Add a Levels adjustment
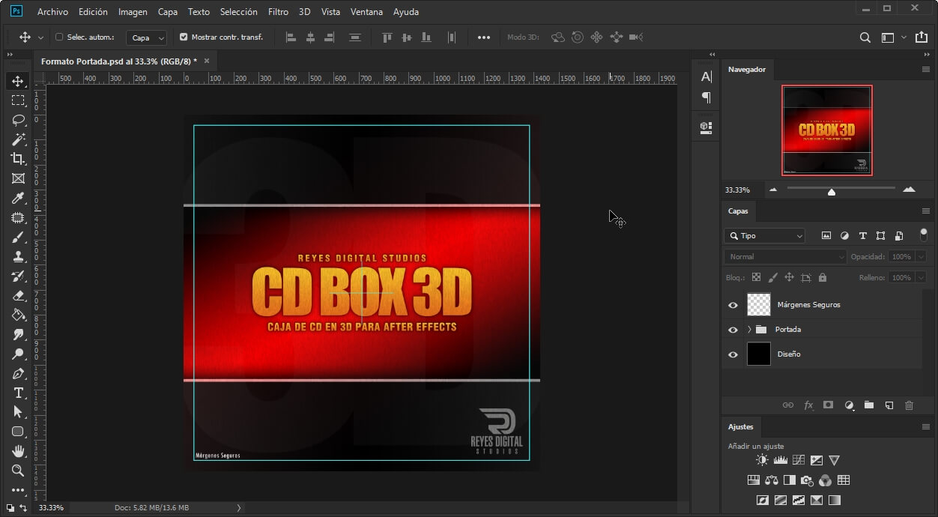 pos(780,460)
